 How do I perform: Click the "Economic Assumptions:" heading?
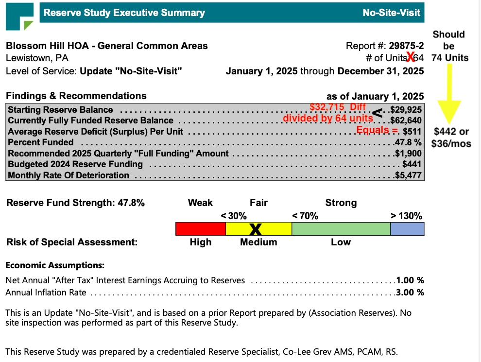point(55,265)
